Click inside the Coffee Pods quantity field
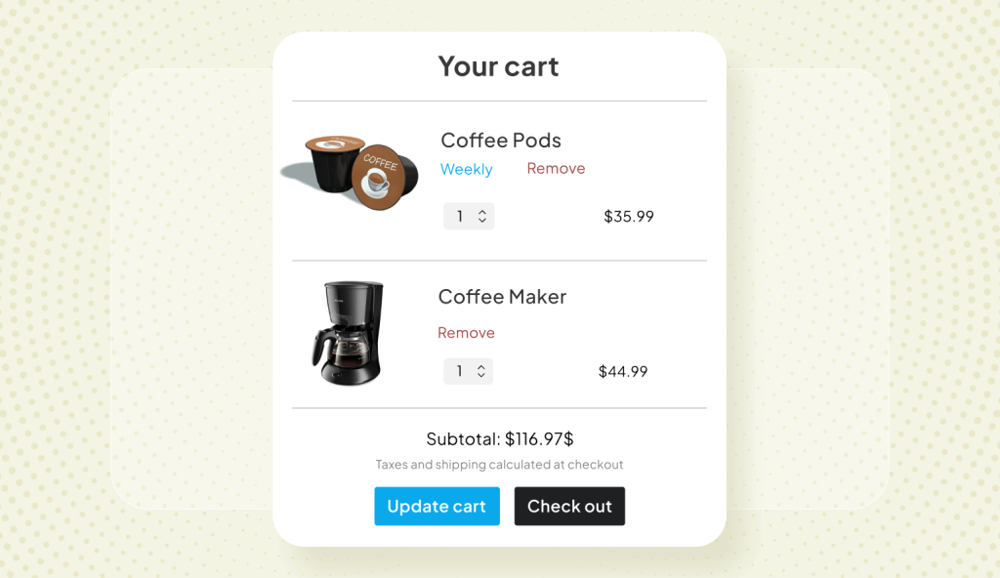Screen dimensions: 1000x578 pos(461,216)
